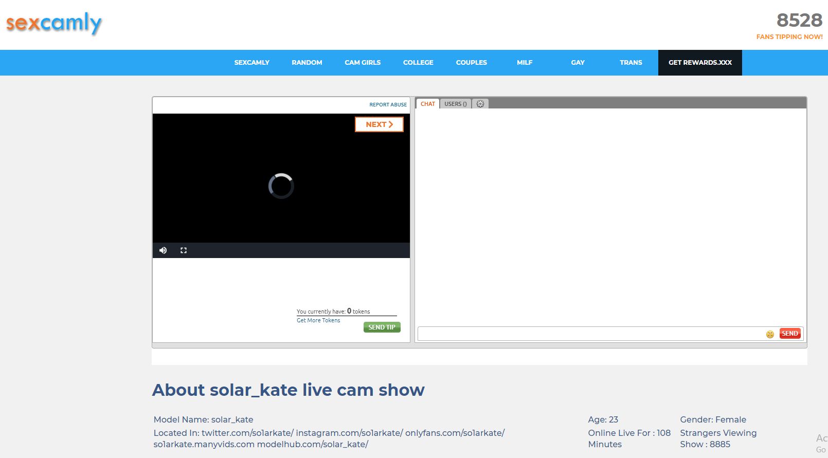Click the Located In social links text
The height and width of the screenshot is (458, 828).
point(329,438)
